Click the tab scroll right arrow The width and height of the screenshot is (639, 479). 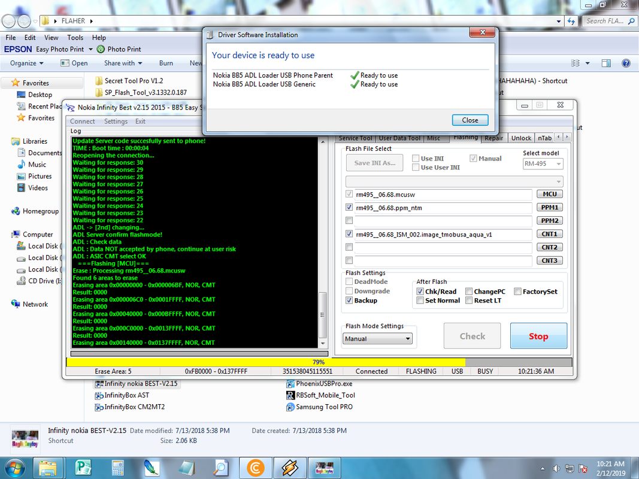point(567,137)
